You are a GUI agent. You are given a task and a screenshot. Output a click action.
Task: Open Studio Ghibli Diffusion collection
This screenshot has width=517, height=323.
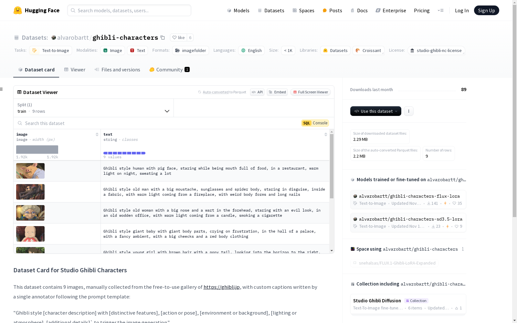click(x=408, y=304)
